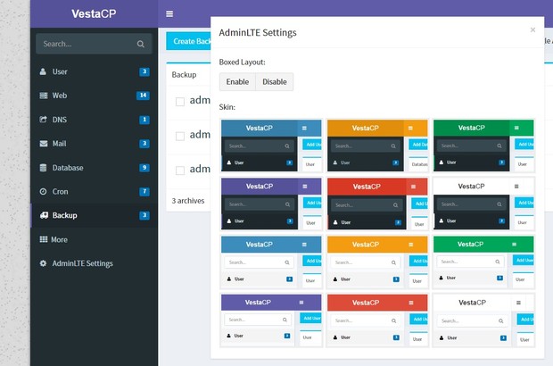Open the Cron menu item
This screenshot has width=553, height=366.
[x=95, y=192]
